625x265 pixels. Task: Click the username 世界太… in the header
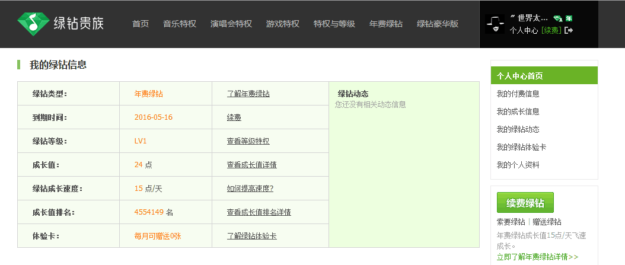(530, 18)
